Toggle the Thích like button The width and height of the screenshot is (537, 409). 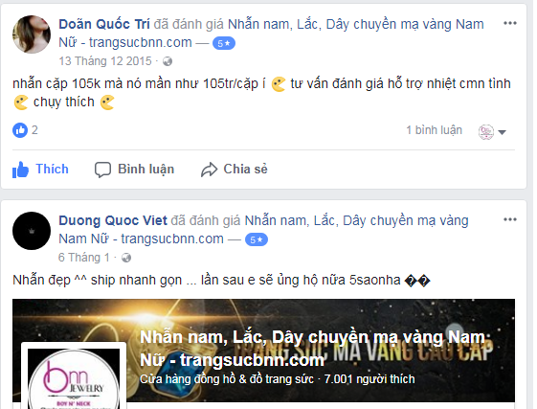(x=40, y=170)
